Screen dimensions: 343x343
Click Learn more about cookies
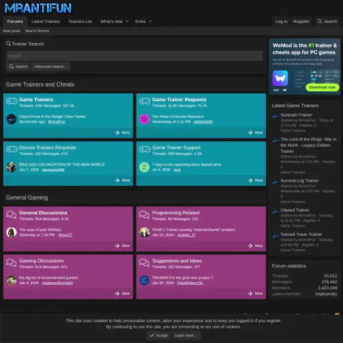pyautogui.click(x=186, y=336)
